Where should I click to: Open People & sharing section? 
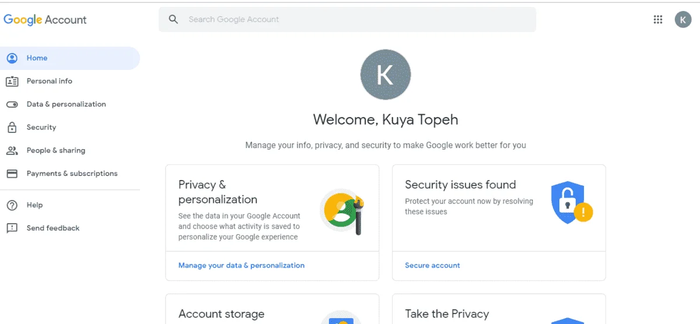[70, 150]
